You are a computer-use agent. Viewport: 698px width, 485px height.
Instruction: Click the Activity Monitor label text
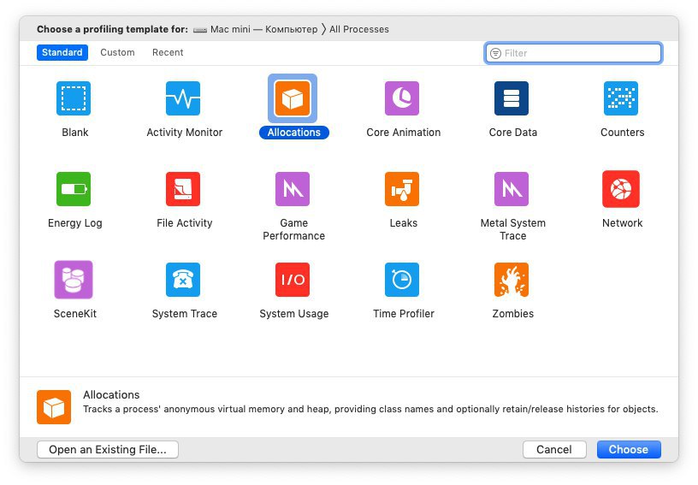tap(184, 133)
